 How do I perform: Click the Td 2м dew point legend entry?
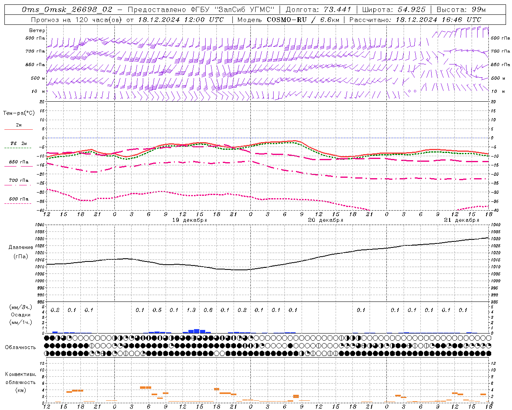[x=19, y=143]
